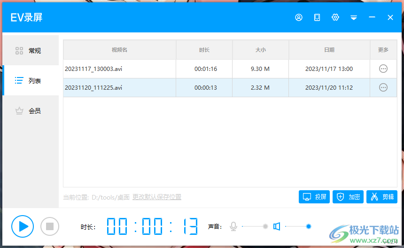The height and width of the screenshot is (248, 404).
Task: Click 更改默认保存位置 link
Action: pyautogui.click(x=157, y=197)
